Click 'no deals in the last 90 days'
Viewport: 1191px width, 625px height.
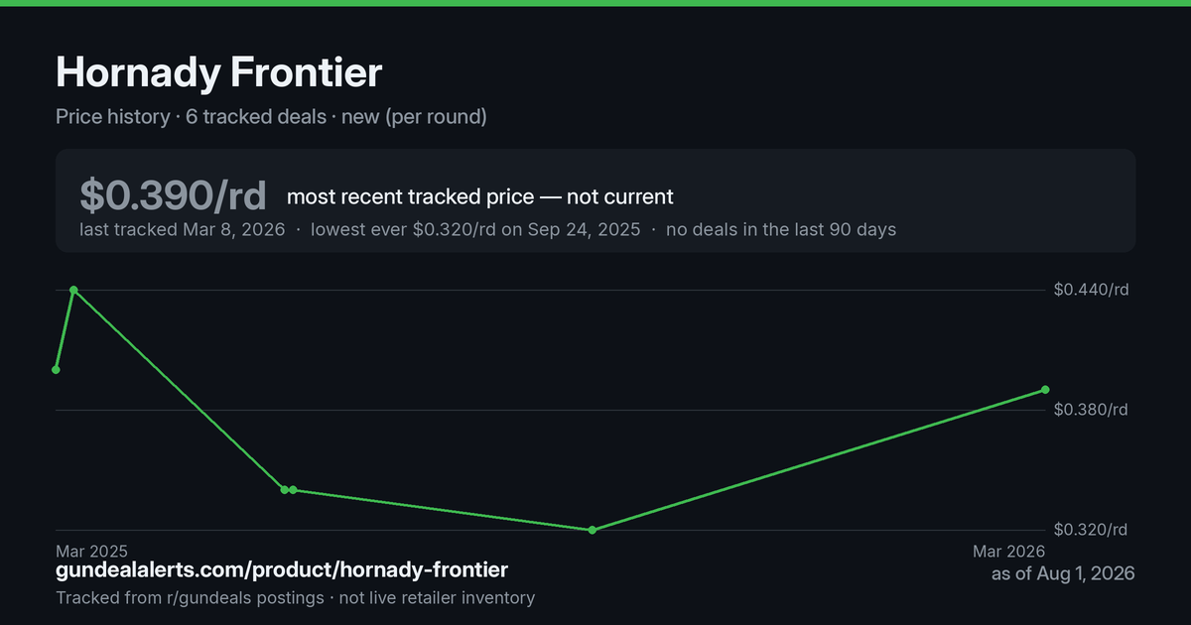(781, 230)
